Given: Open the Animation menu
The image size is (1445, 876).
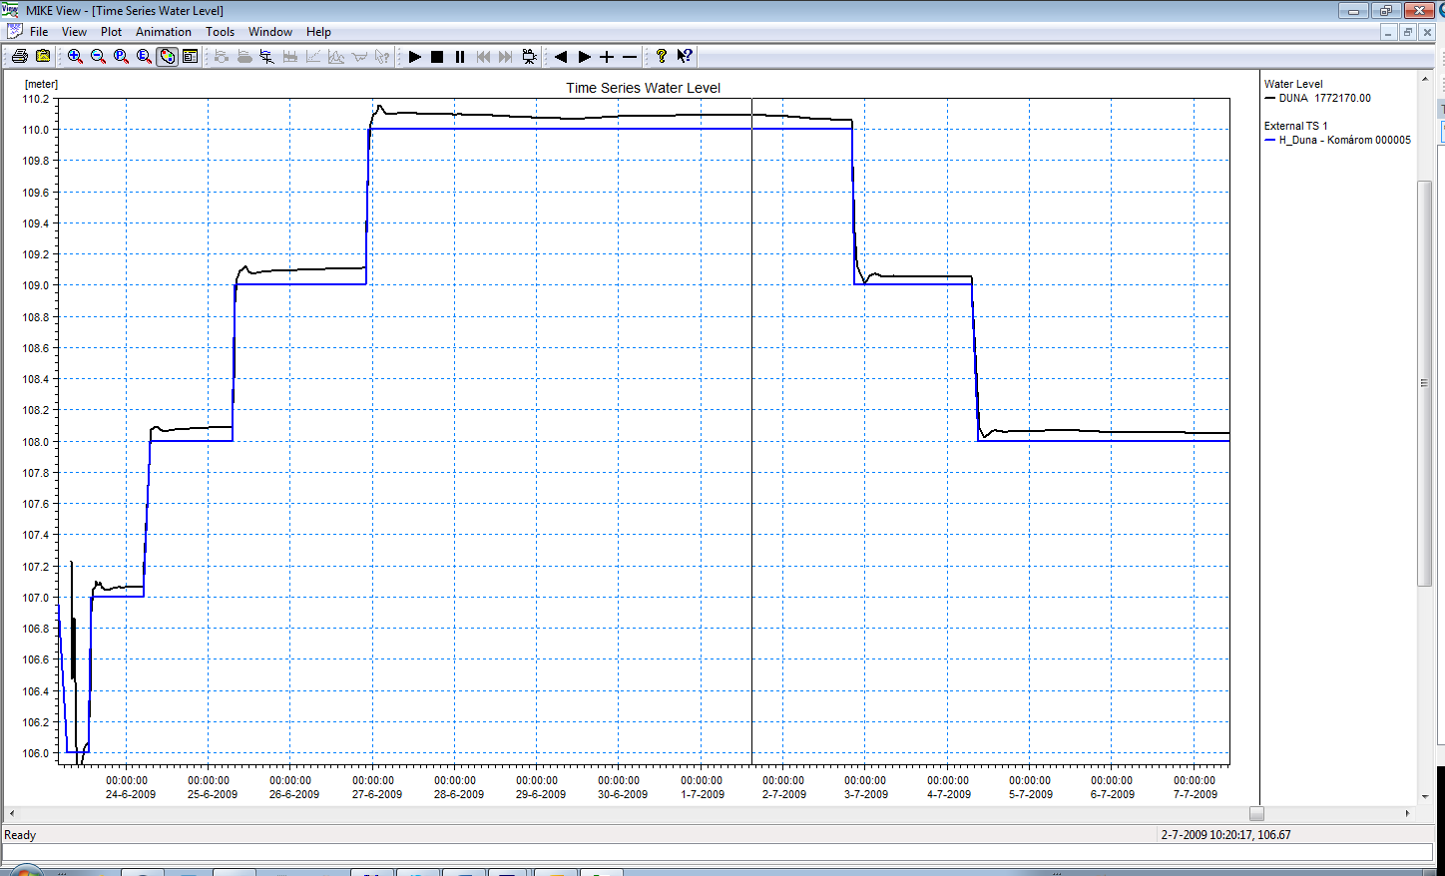Looking at the screenshot, I should click(164, 32).
